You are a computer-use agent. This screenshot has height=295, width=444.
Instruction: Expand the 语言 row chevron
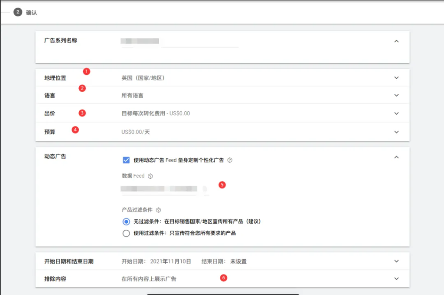(x=396, y=95)
